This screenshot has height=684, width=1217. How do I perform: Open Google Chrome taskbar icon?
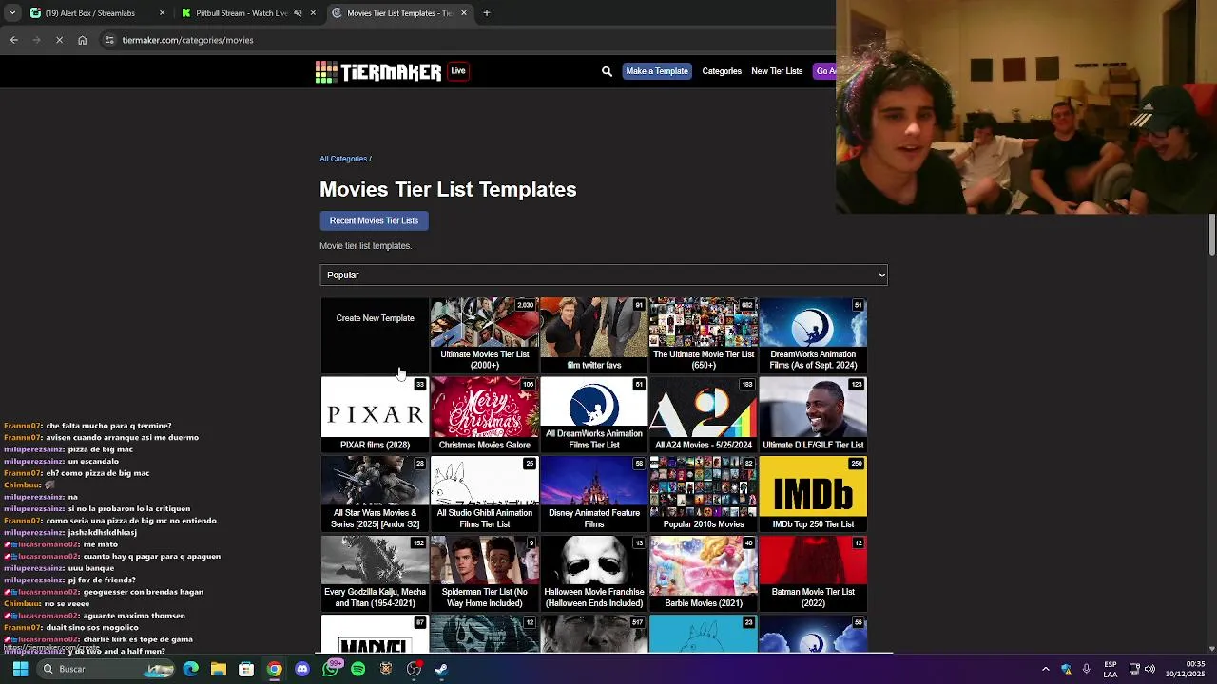pos(274,669)
